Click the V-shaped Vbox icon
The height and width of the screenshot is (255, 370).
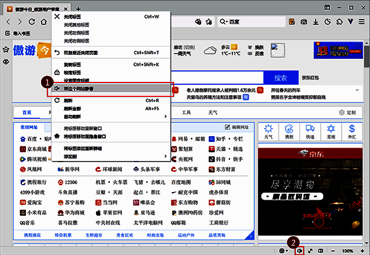pos(351,22)
